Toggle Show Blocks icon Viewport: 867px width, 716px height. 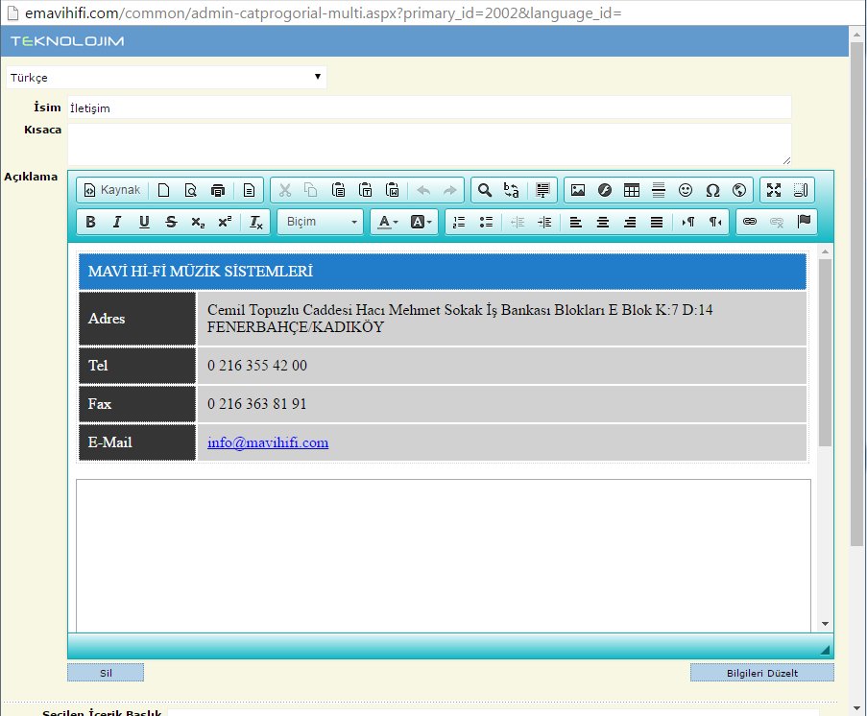pyautogui.click(x=801, y=190)
